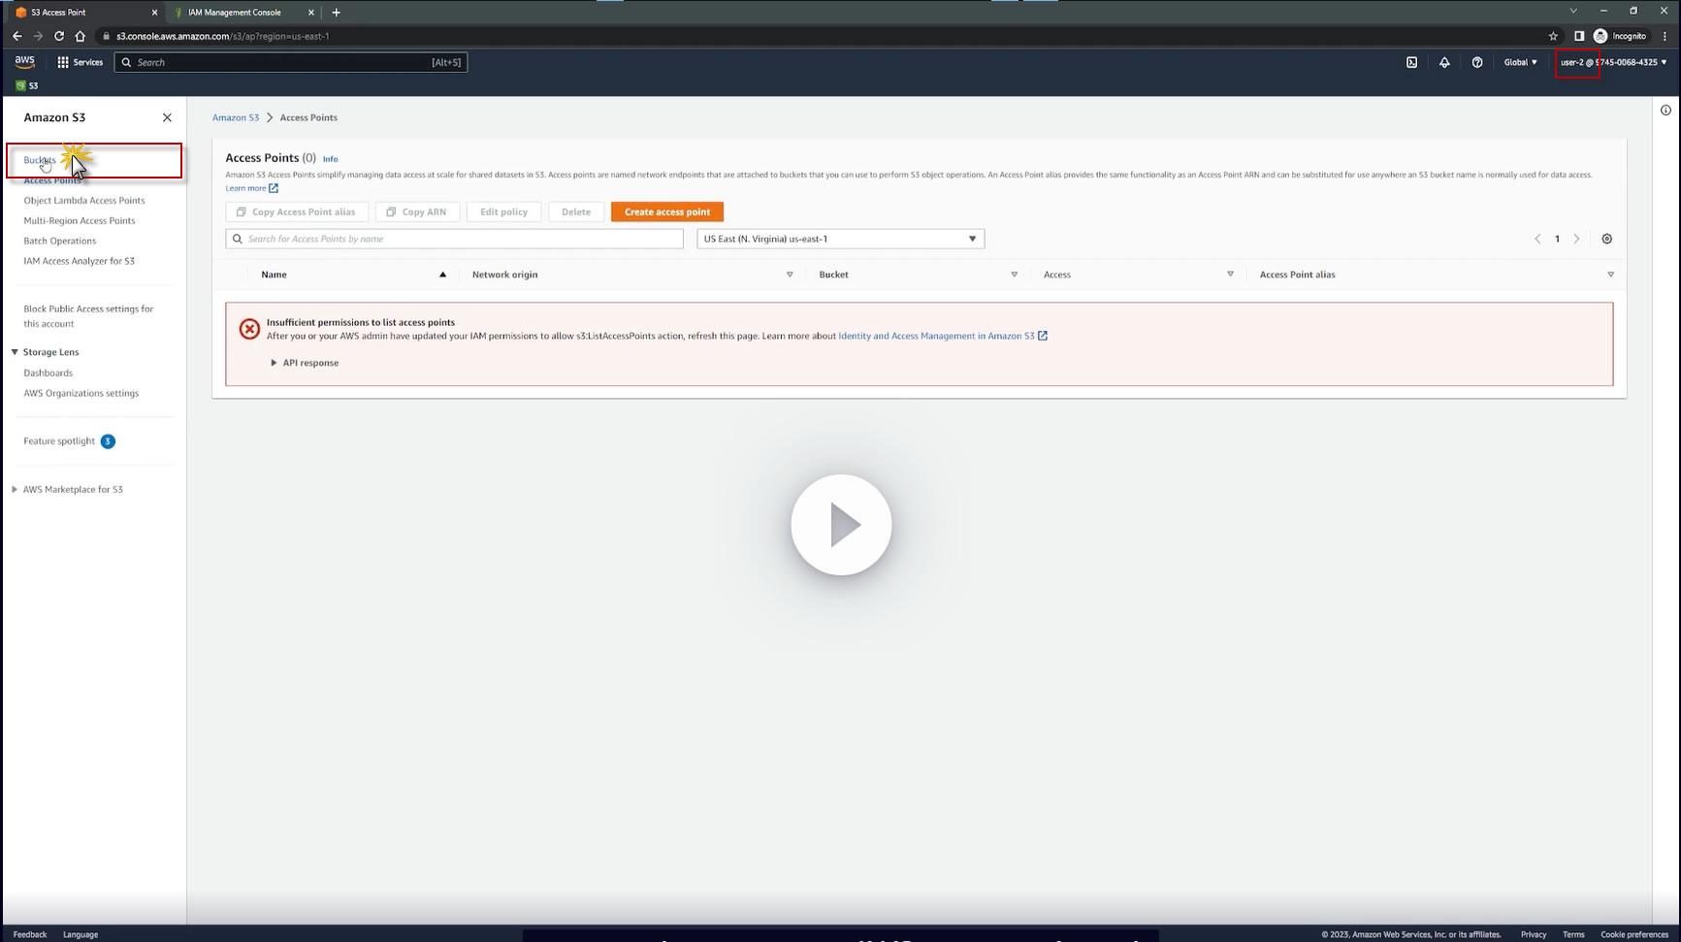
Task: Open the region selector dropdown us-east-1
Action: click(841, 239)
